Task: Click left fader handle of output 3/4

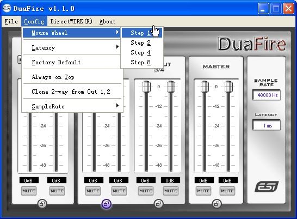Action: pyautogui.click(x=146, y=87)
